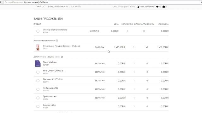Open the Олеся Александровна account name link
202x113 pixels.
click(x=121, y=7)
